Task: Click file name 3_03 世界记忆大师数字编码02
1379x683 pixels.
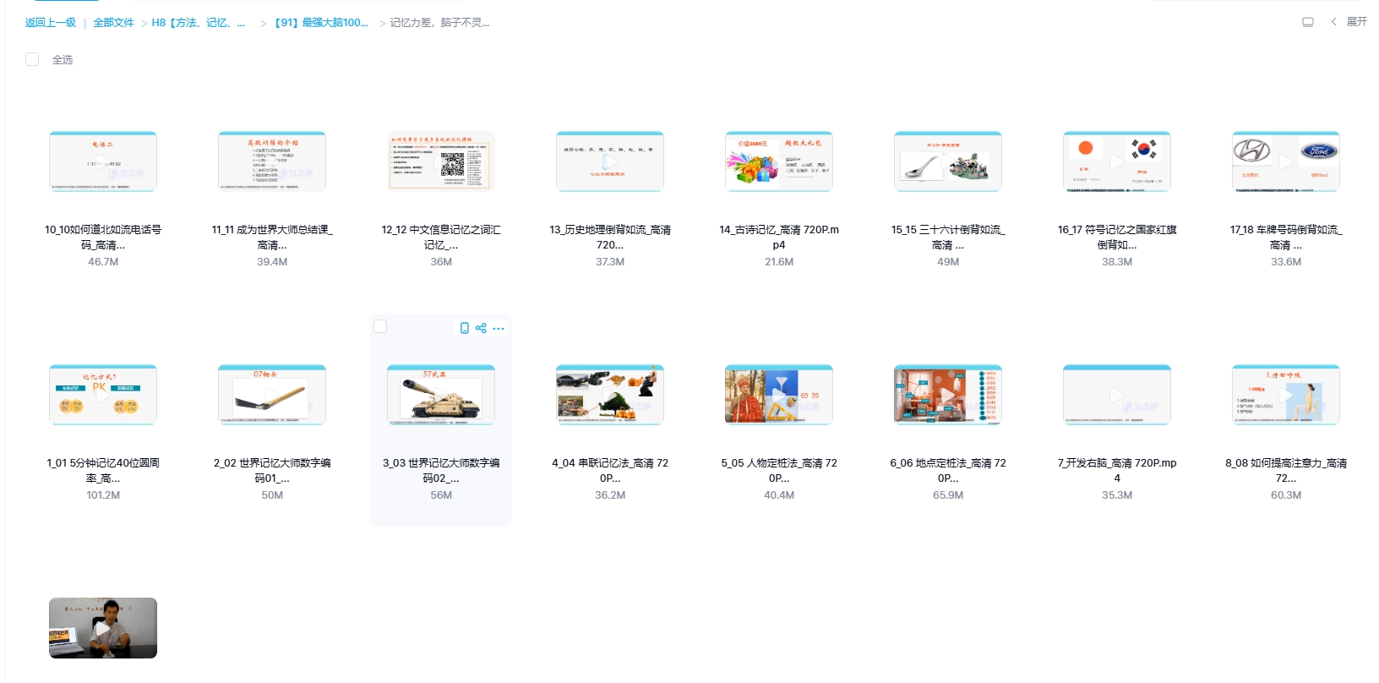Action: (x=441, y=471)
